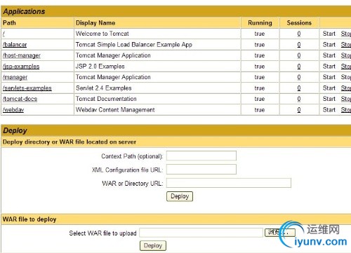Focus the Context Path (optional) field
This screenshot has width=351, height=253.
tap(201, 156)
